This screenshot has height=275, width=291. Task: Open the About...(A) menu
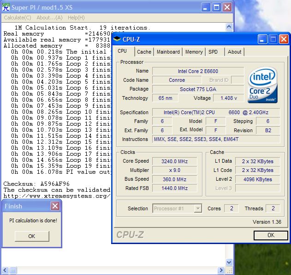pyautogui.click(x=49, y=18)
